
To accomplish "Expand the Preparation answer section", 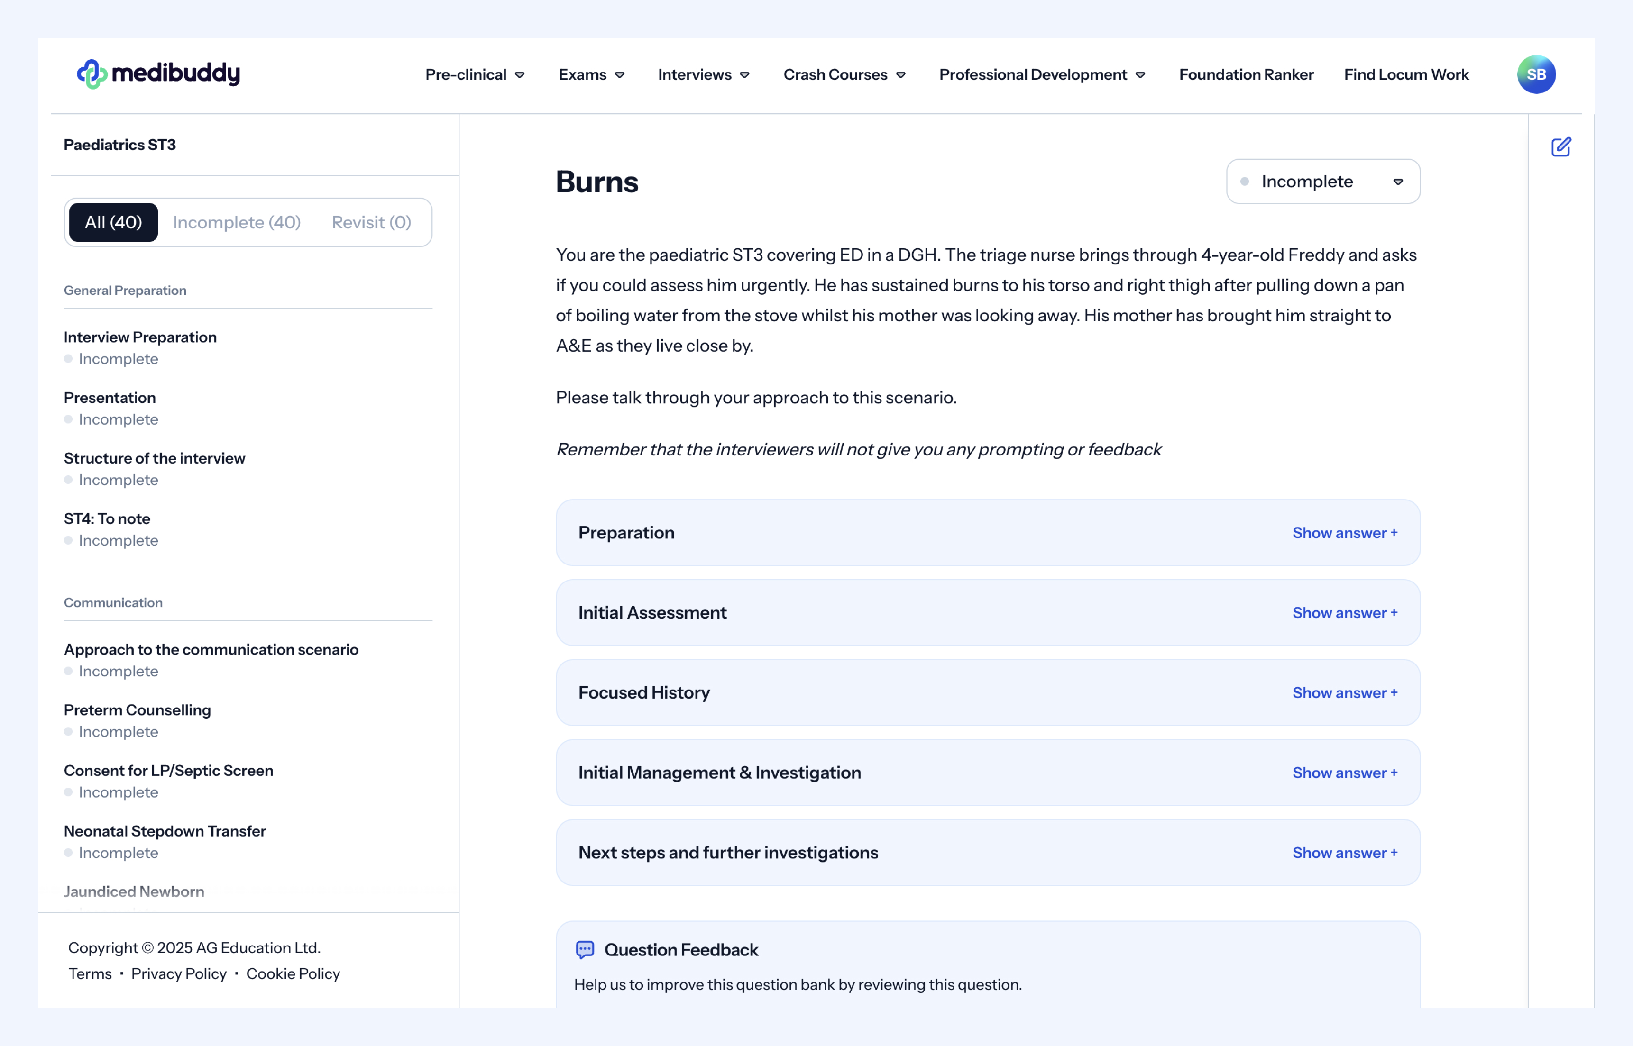I will pos(1344,533).
